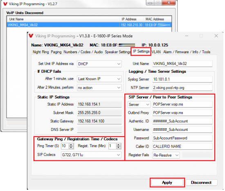This screenshot has width=225, height=191.
Task: Expand the Register Fails dropdown
Action: click(x=166, y=155)
